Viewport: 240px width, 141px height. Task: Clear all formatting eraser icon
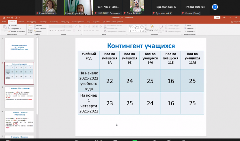pos(80,26)
